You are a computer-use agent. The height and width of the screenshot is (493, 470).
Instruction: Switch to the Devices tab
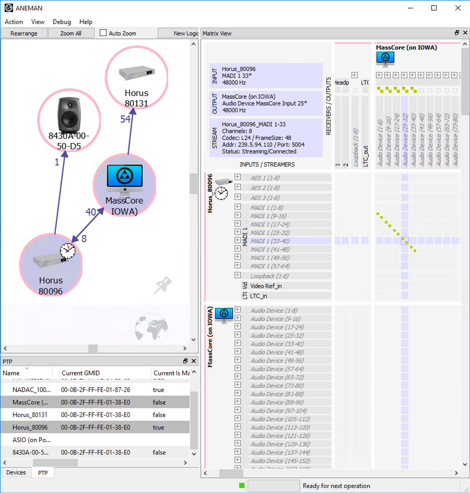pos(16,472)
